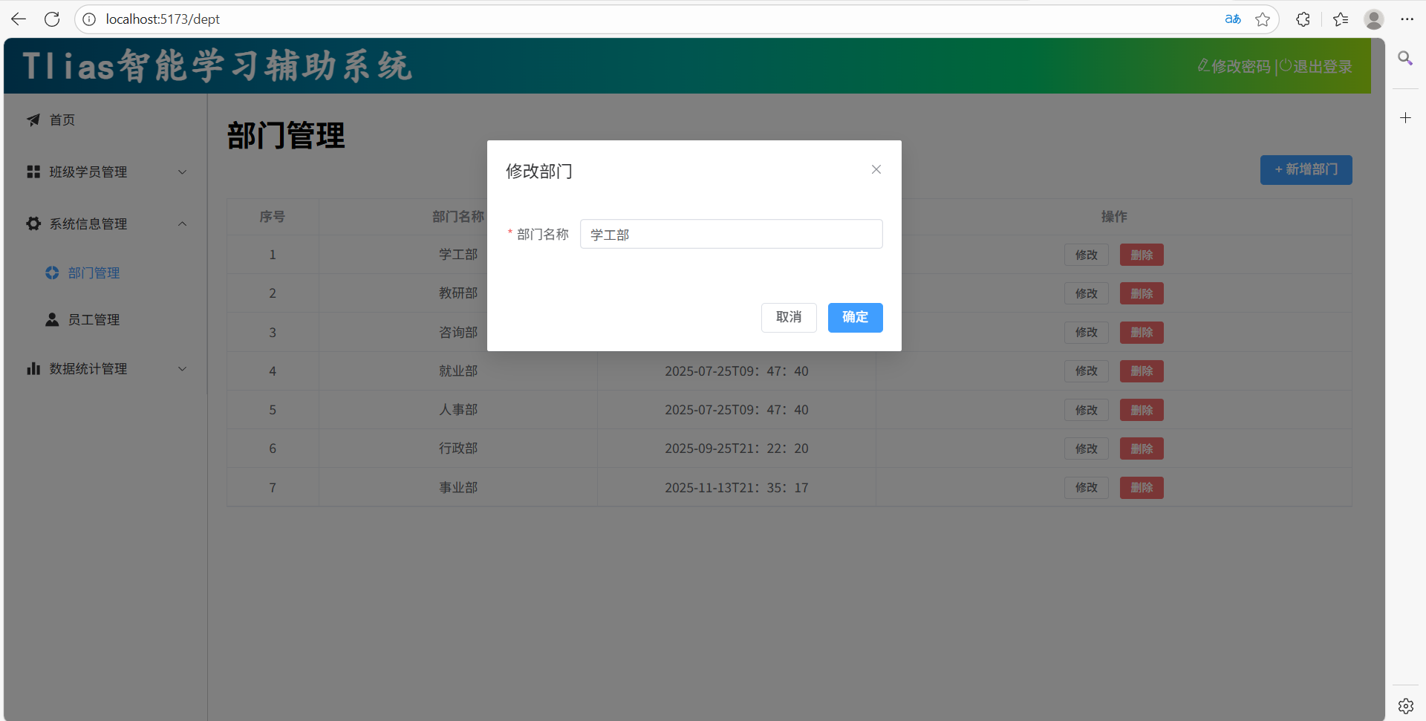1426x721 pixels.
Task: Click 修改 for row 学工部
Action: (1086, 255)
